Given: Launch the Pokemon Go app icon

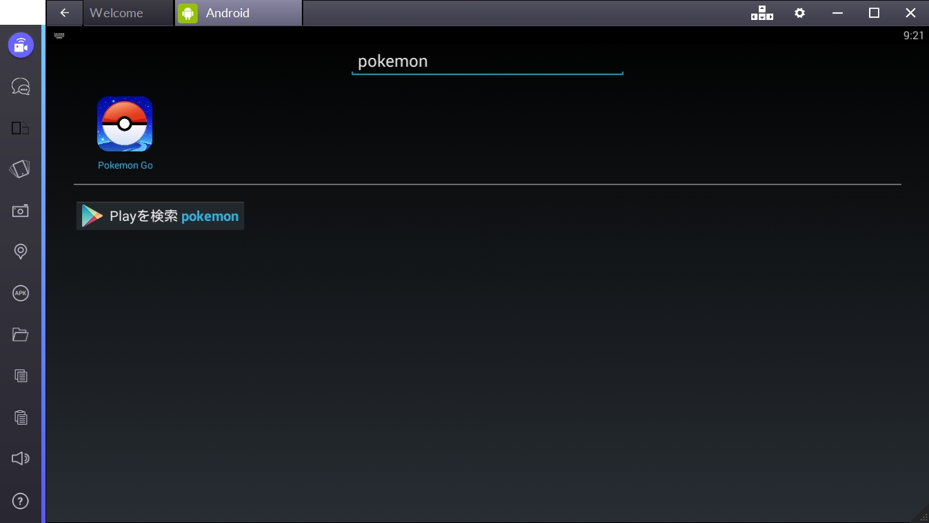Looking at the screenshot, I should [x=125, y=124].
